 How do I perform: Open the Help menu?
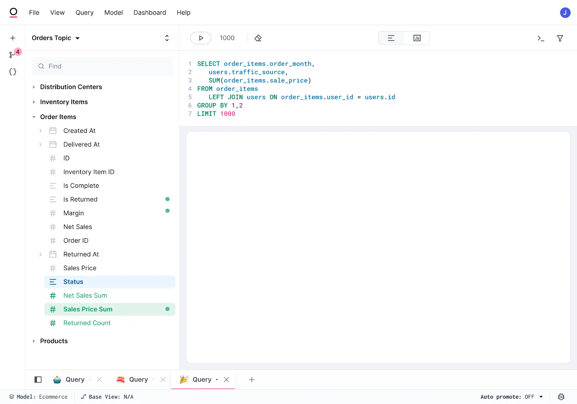point(184,13)
